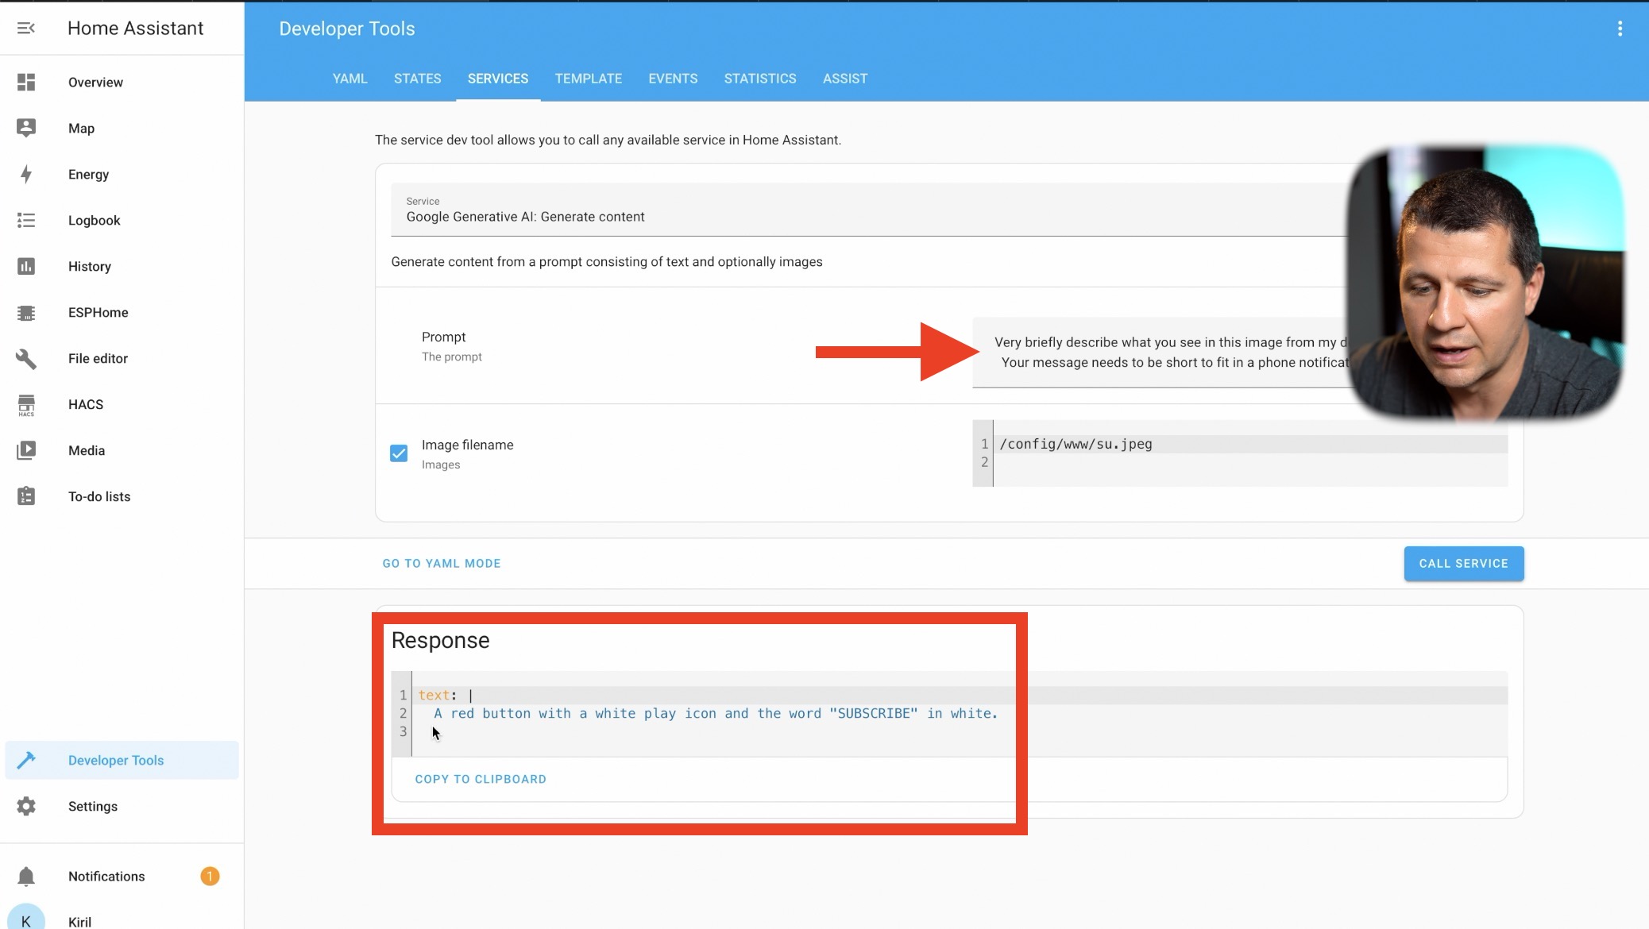Screen dimensions: 1649x929
Task: Click the COPY TO CLIPBOARD link
Action: [x=481, y=778]
